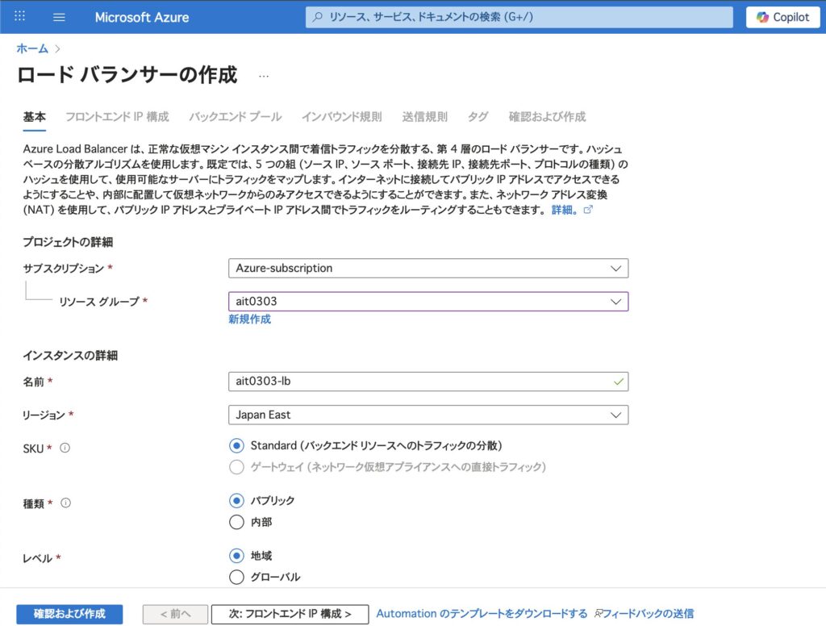
Task: Click the Microsoft Azure title
Action: (142, 18)
